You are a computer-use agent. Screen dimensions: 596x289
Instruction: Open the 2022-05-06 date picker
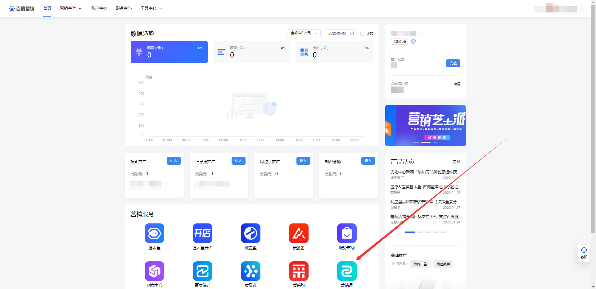(x=341, y=33)
